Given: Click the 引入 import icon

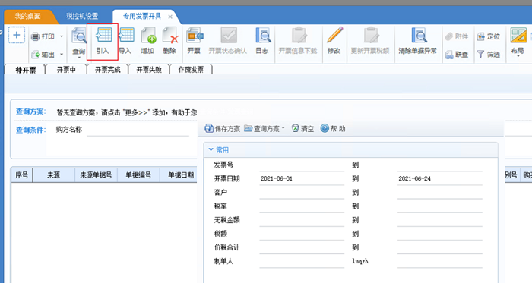Looking at the screenshot, I should tap(103, 35).
